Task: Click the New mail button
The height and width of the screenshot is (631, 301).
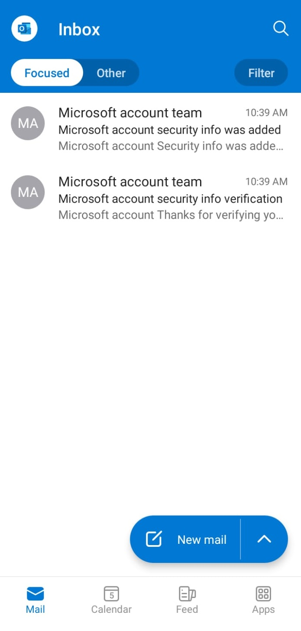Action: click(x=185, y=539)
